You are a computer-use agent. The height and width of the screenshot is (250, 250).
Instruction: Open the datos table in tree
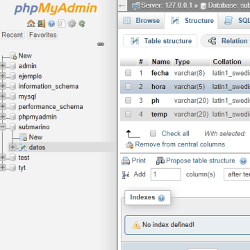point(37,147)
